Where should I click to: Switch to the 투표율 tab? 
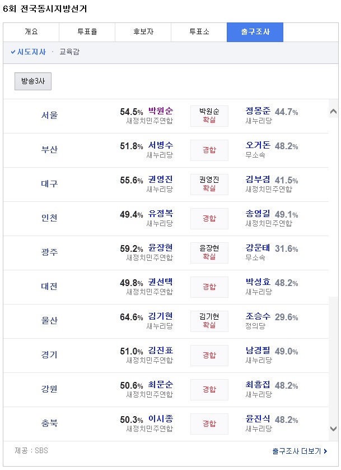(87, 32)
